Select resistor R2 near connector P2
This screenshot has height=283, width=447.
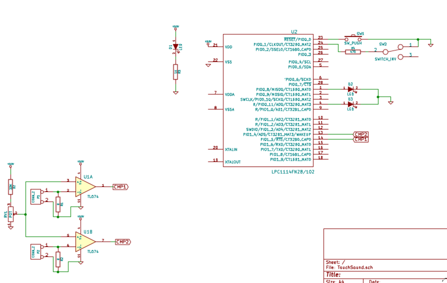tap(58, 259)
